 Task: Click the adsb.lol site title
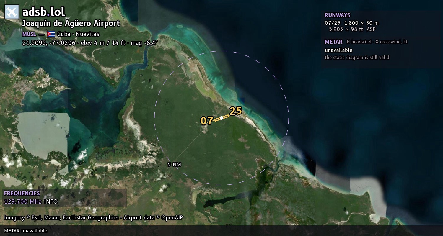coord(43,12)
